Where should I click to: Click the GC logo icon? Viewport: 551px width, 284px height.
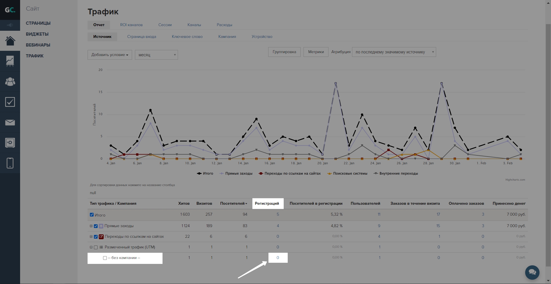[10, 10]
